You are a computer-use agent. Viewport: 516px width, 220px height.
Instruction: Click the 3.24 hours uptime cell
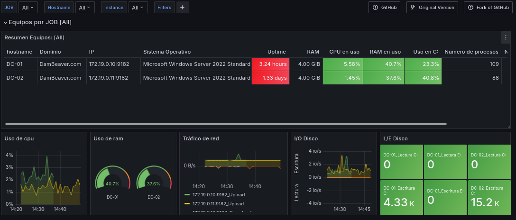tap(270, 64)
